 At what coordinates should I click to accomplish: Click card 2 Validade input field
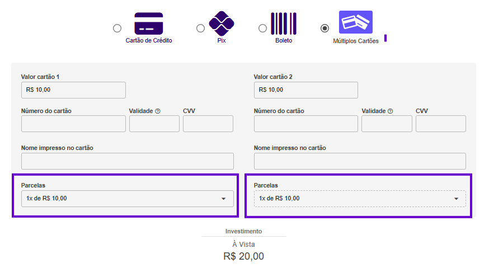click(x=387, y=124)
